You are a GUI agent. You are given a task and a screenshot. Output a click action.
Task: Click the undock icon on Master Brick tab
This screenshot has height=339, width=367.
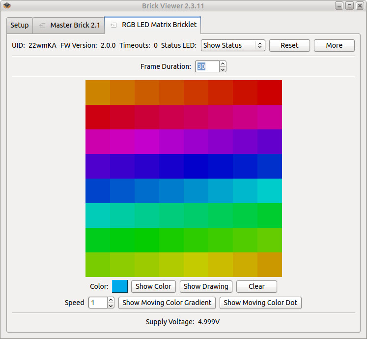(x=42, y=25)
